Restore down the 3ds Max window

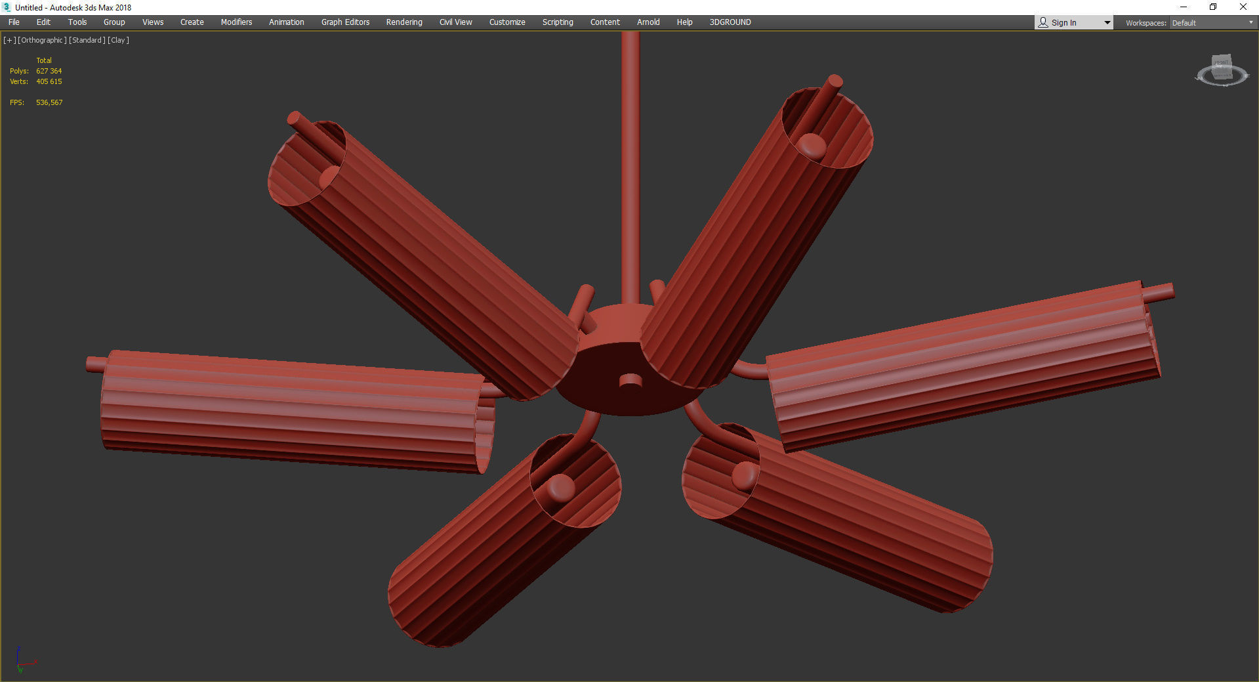pyautogui.click(x=1213, y=7)
